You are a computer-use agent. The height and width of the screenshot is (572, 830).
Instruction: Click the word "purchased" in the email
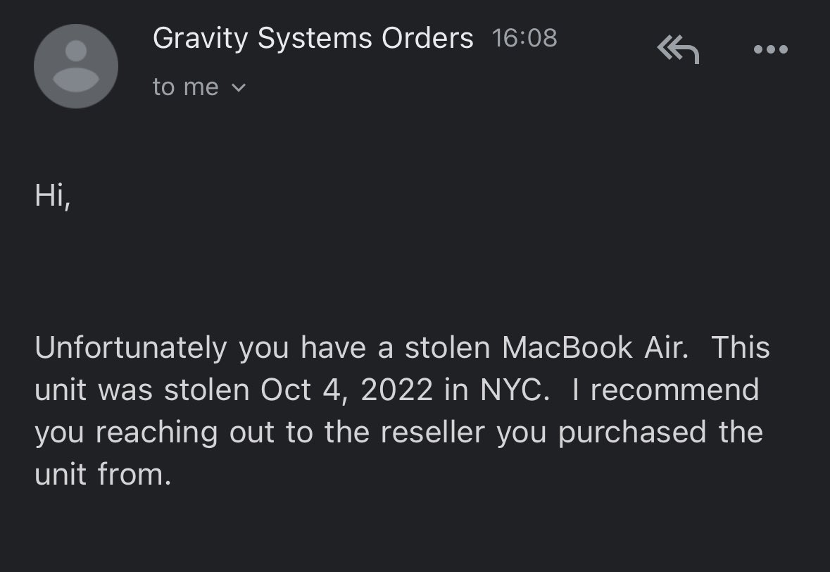pos(632,433)
